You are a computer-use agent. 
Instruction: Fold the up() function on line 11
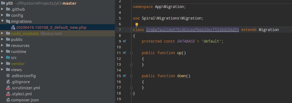tap(131, 53)
